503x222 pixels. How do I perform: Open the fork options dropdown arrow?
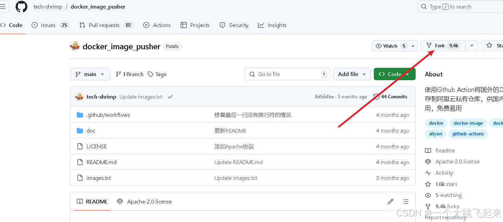click(x=472, y=46)
